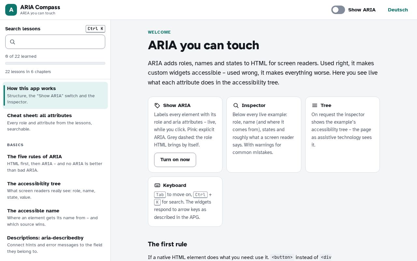
Task: Click the Search lessons label
Action: (23, 29)
